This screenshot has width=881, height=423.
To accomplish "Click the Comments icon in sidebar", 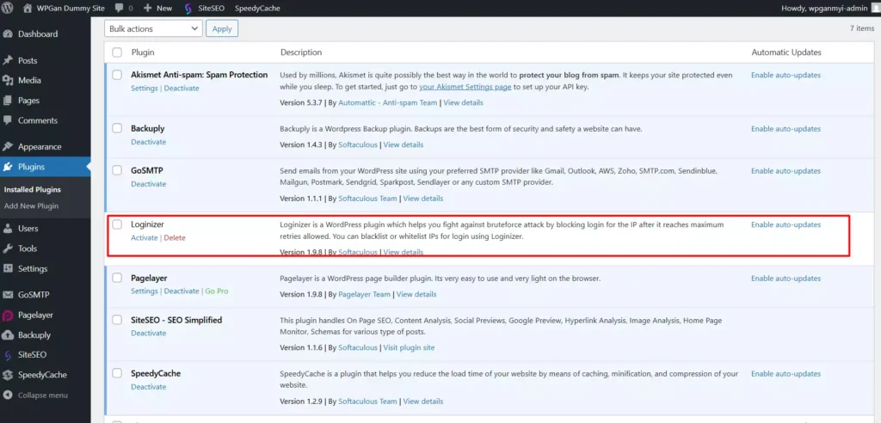I will tap(8, 120).
